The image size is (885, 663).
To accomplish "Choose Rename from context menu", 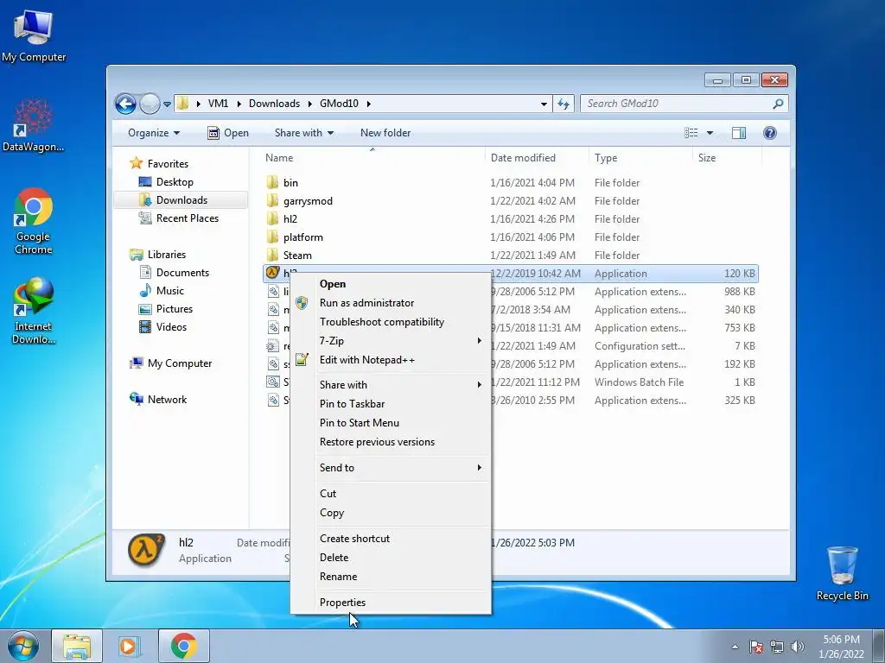I will point(391,577).
